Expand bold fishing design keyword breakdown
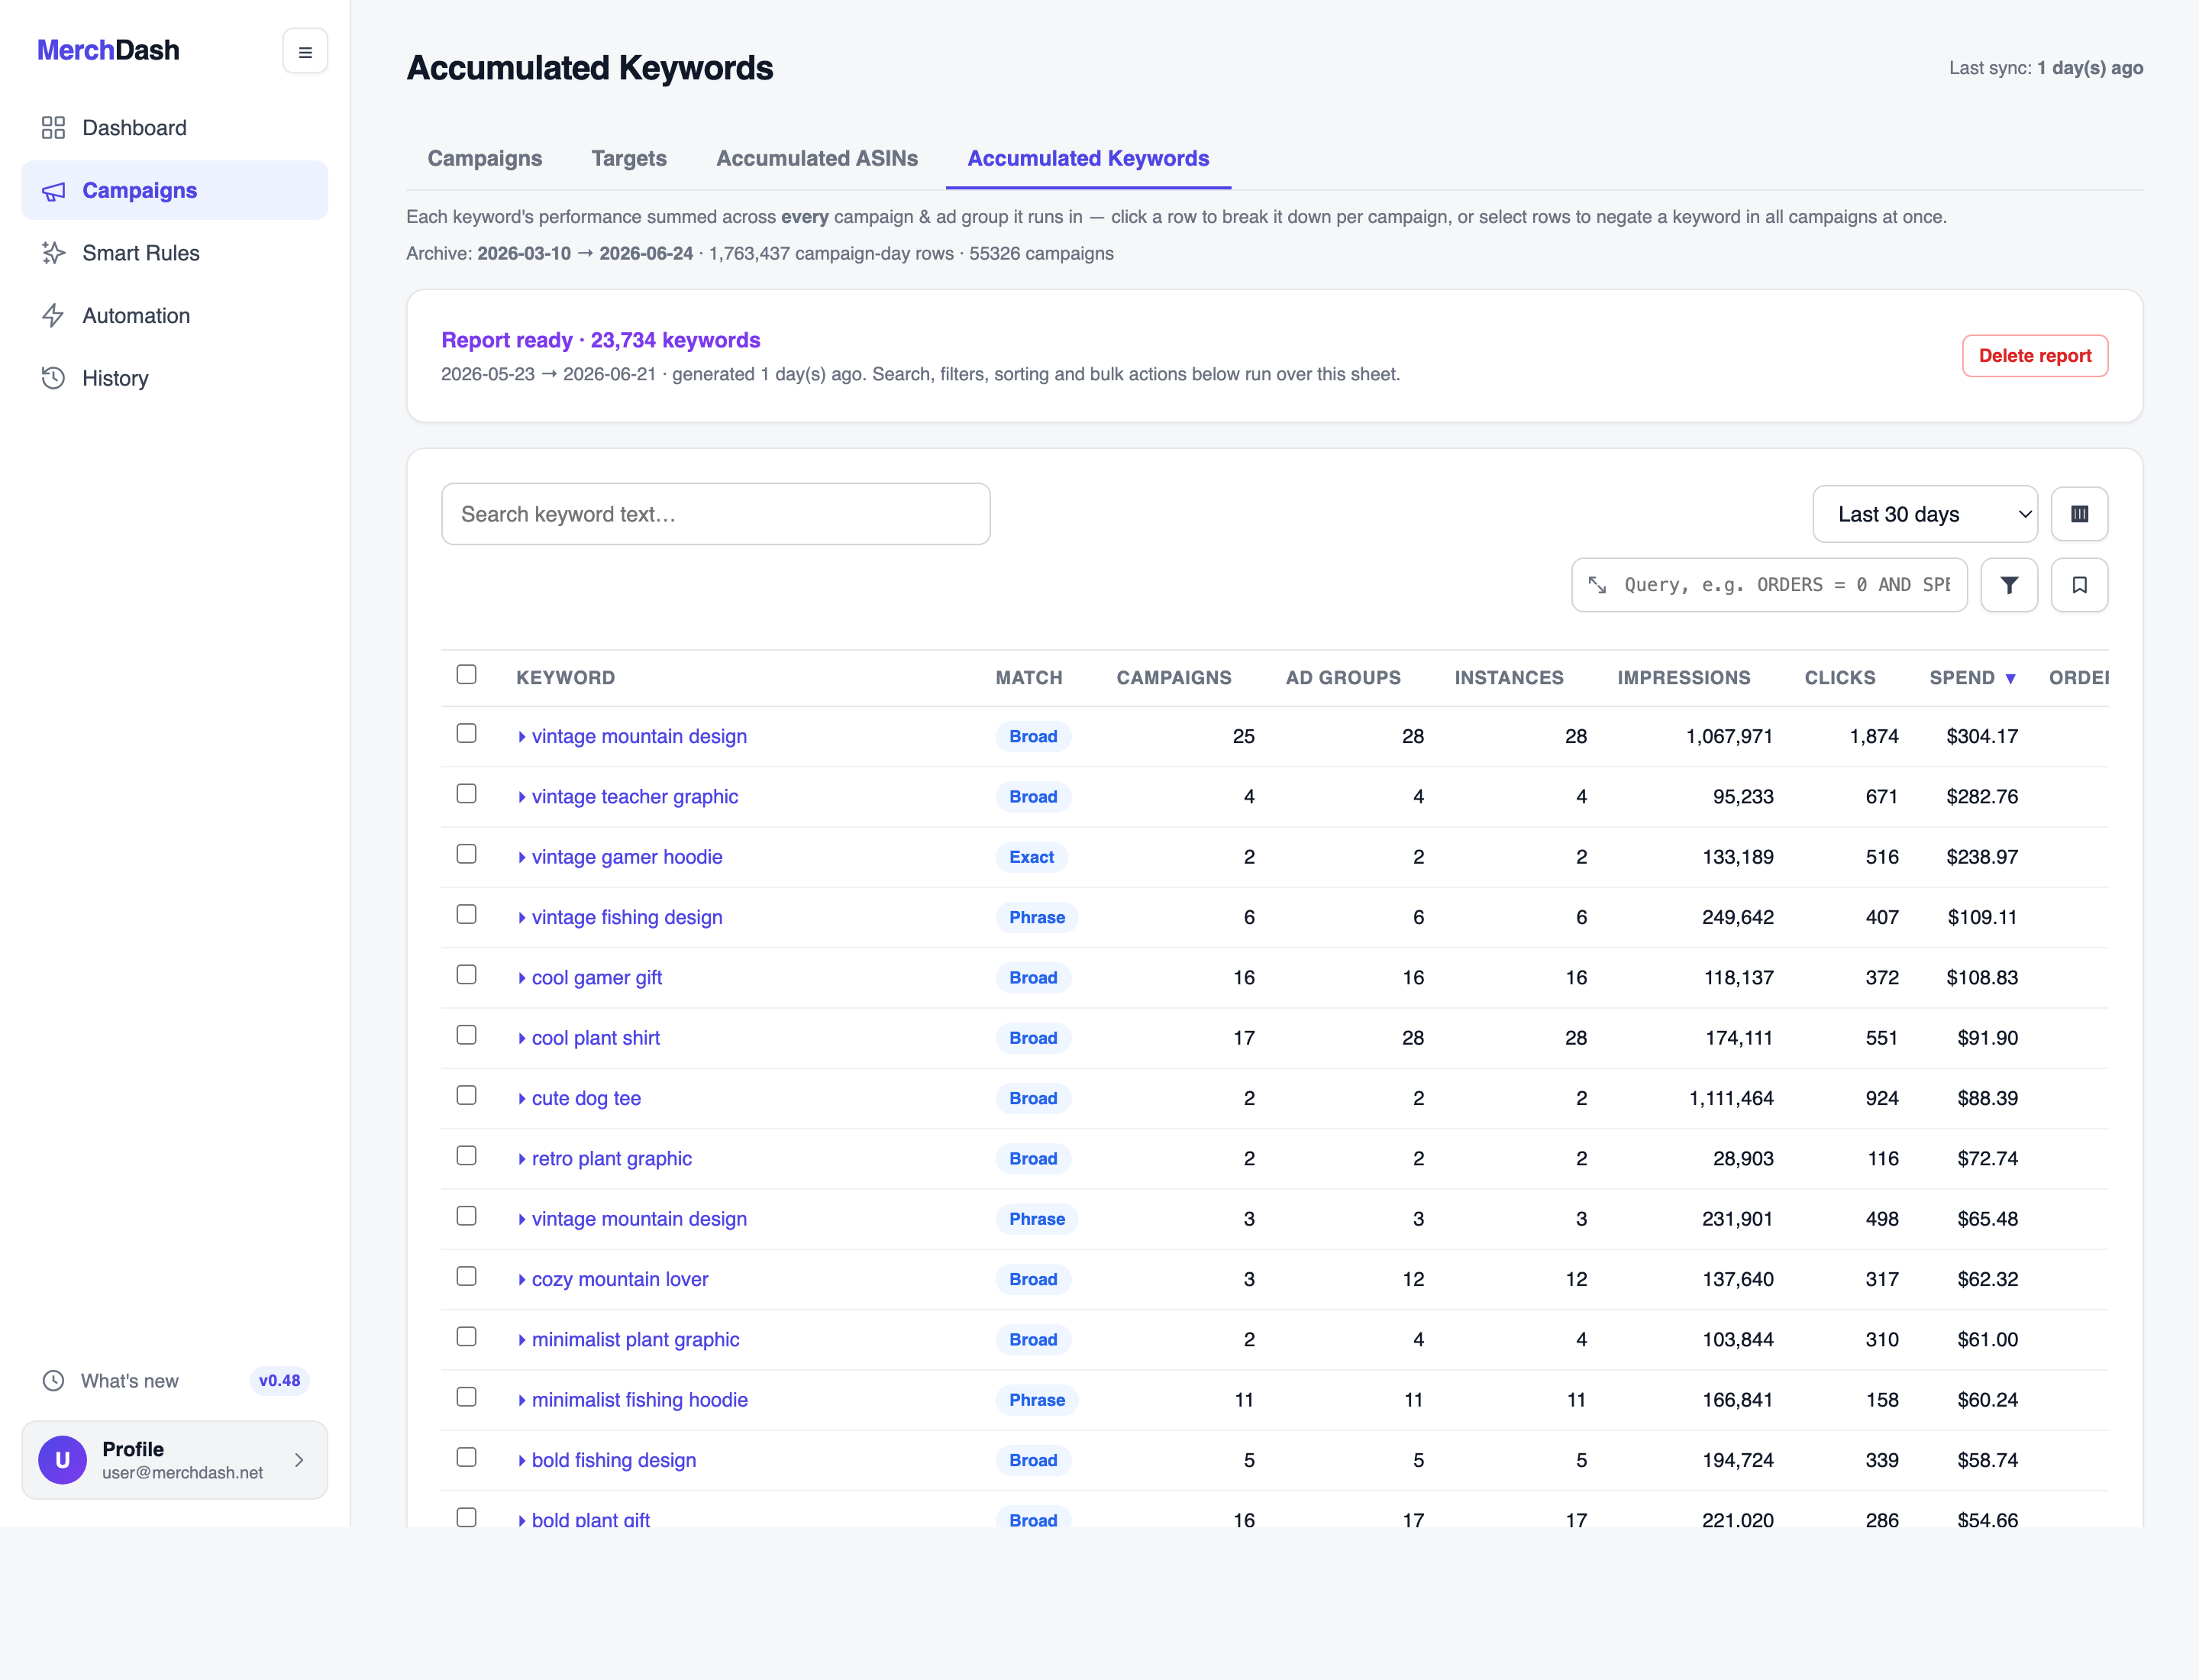 point(522,1461)
